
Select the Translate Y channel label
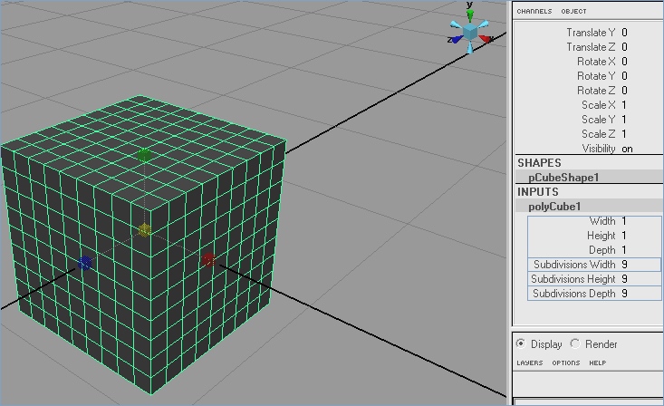(x=591, y=33)
